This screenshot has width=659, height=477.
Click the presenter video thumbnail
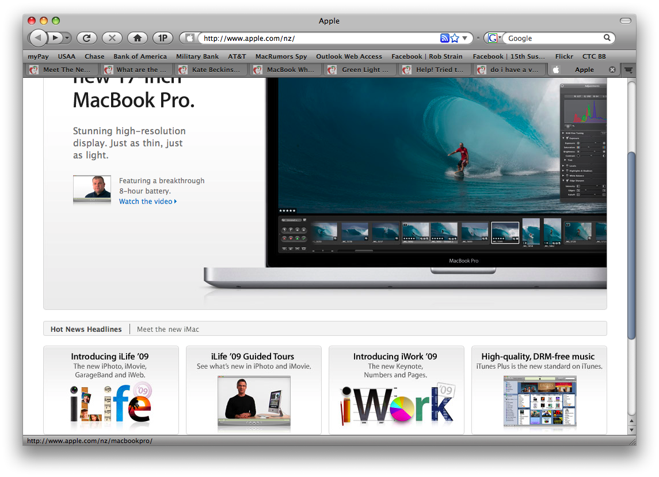coord(92,190)
